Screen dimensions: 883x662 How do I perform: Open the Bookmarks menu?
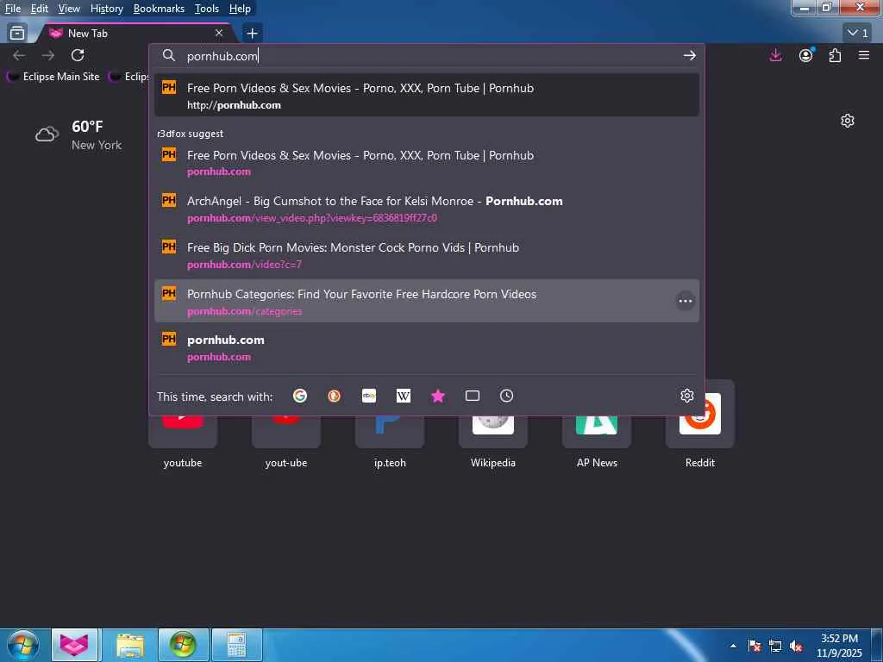159,9
